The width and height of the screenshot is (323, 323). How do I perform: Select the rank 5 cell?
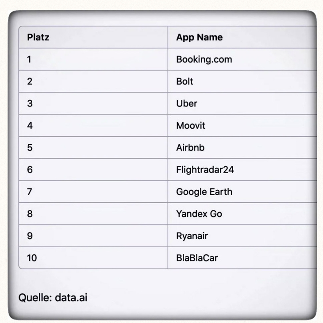30,148
